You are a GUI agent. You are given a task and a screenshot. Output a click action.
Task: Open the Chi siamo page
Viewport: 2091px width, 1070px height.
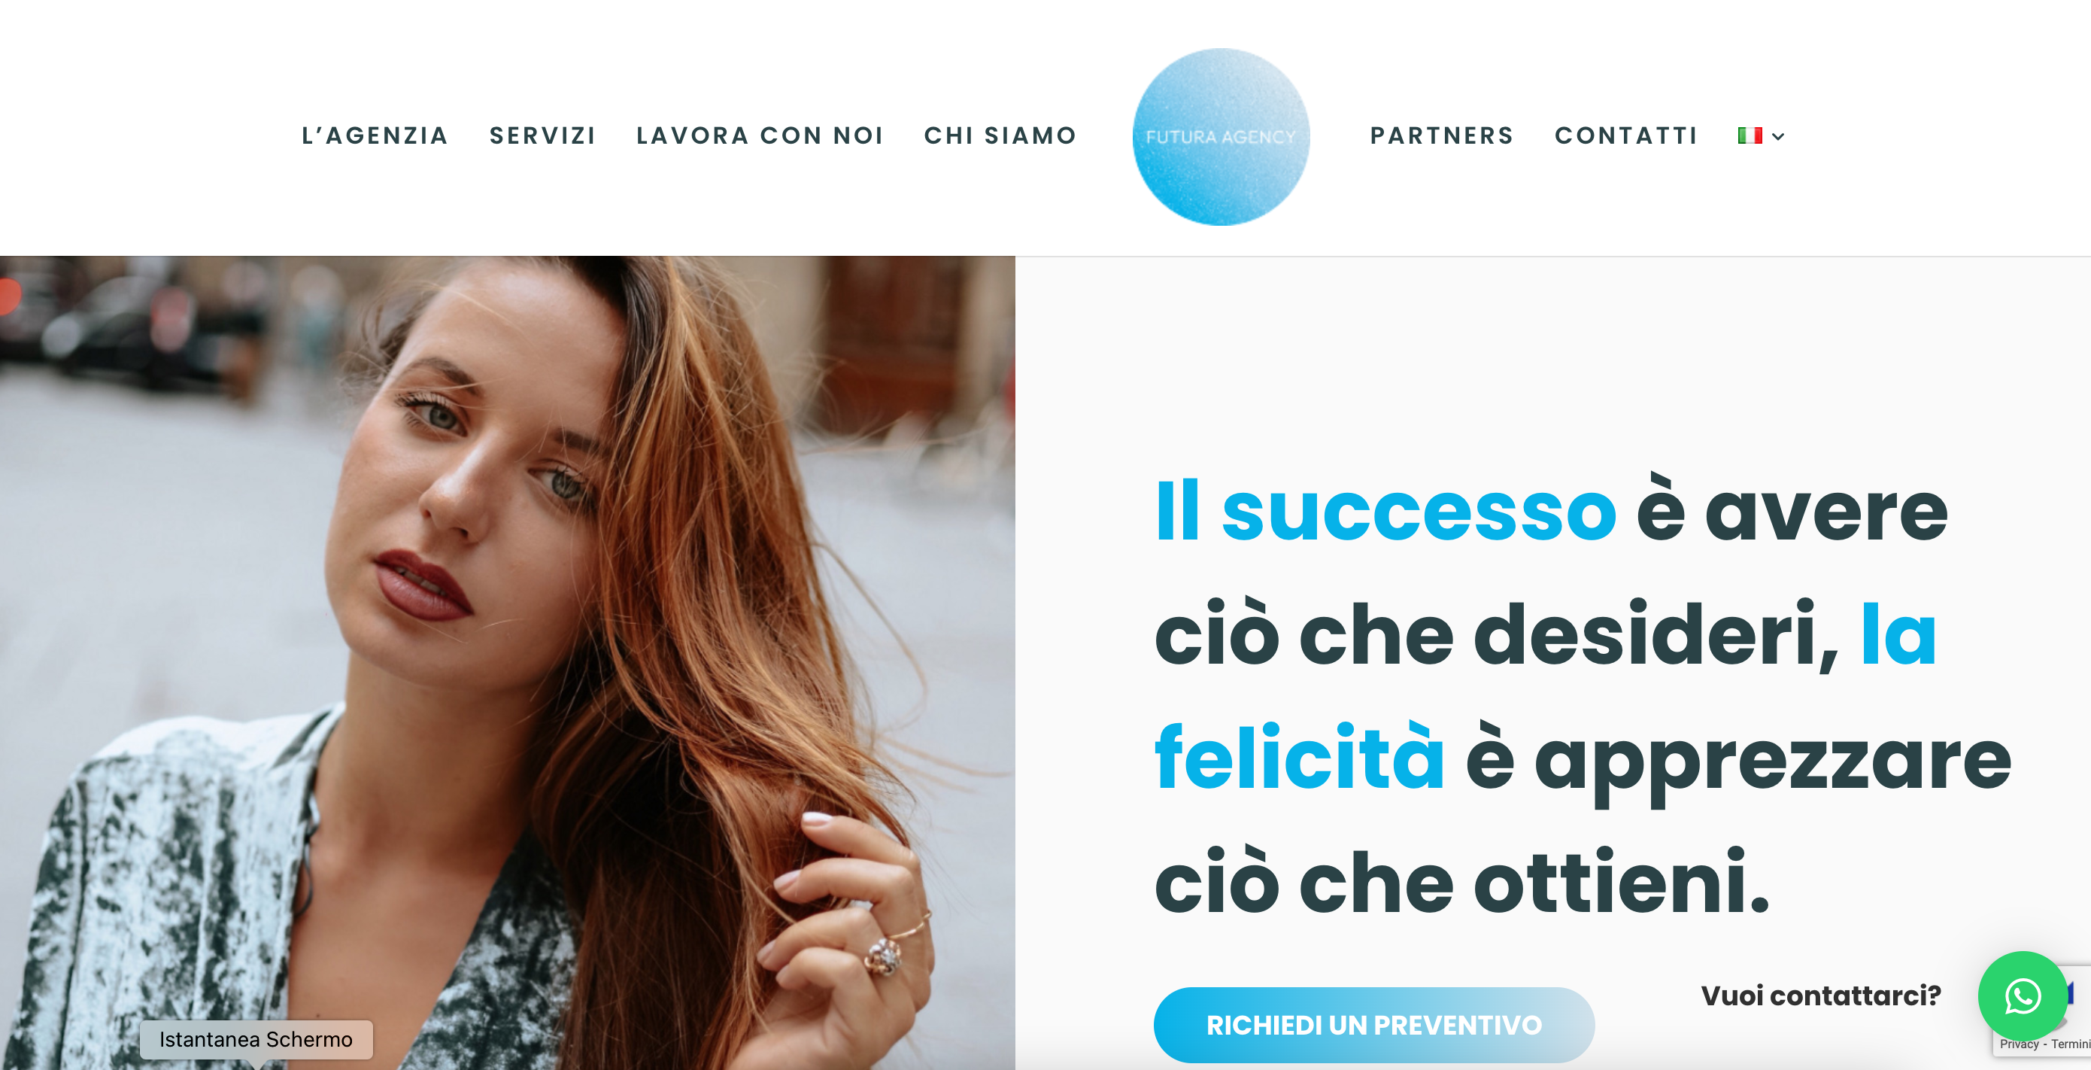1000,135
